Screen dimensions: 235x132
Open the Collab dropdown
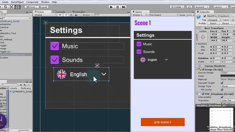[x=177, y=7]
